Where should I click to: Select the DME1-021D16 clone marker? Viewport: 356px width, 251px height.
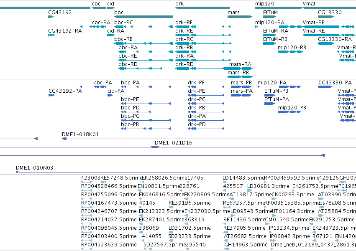click(x=155, y=147)
